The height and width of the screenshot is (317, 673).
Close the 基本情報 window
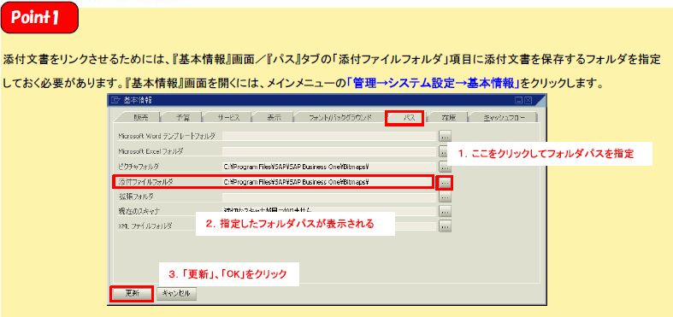click(x=528, y=100)
